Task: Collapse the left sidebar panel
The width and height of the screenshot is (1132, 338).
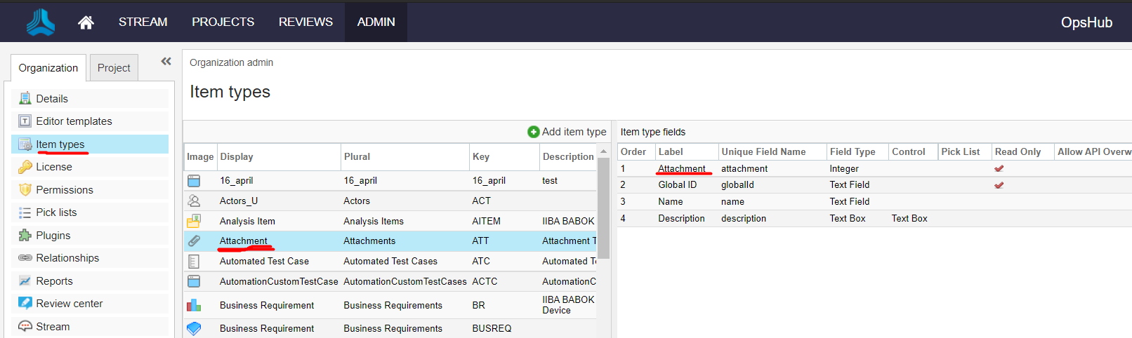Action: (x=166, y=62)
